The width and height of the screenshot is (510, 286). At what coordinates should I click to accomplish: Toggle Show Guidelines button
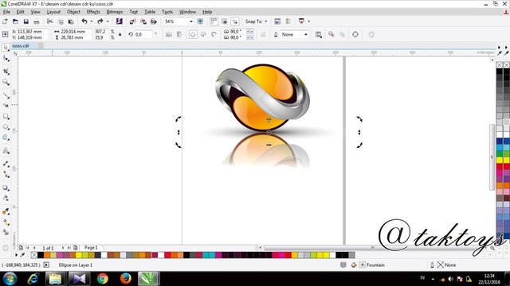[x=235, y=21]
